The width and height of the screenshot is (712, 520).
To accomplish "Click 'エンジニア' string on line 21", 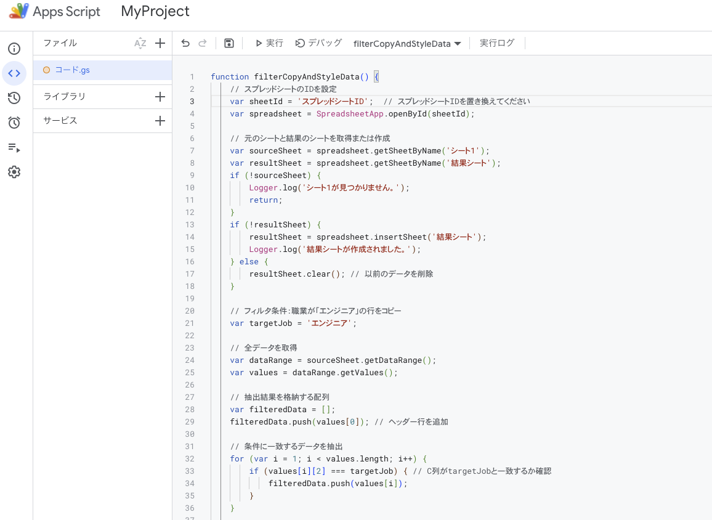I will coord(330,323).
